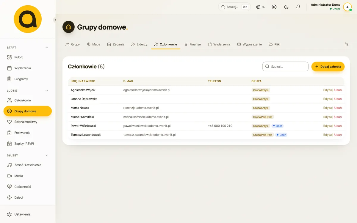Image resolution: width=357 pixels, height=223 pixels.
Task: Switch to the Mapa tab
Action: 93,44
